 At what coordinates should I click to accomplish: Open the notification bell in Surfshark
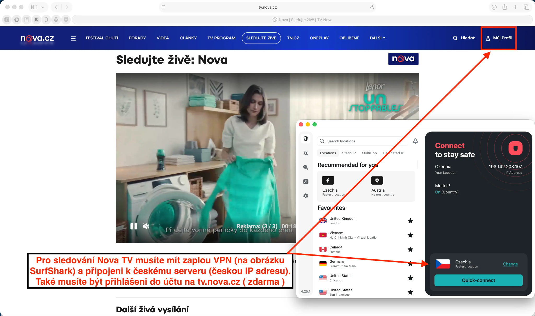(x=415, y=141)
